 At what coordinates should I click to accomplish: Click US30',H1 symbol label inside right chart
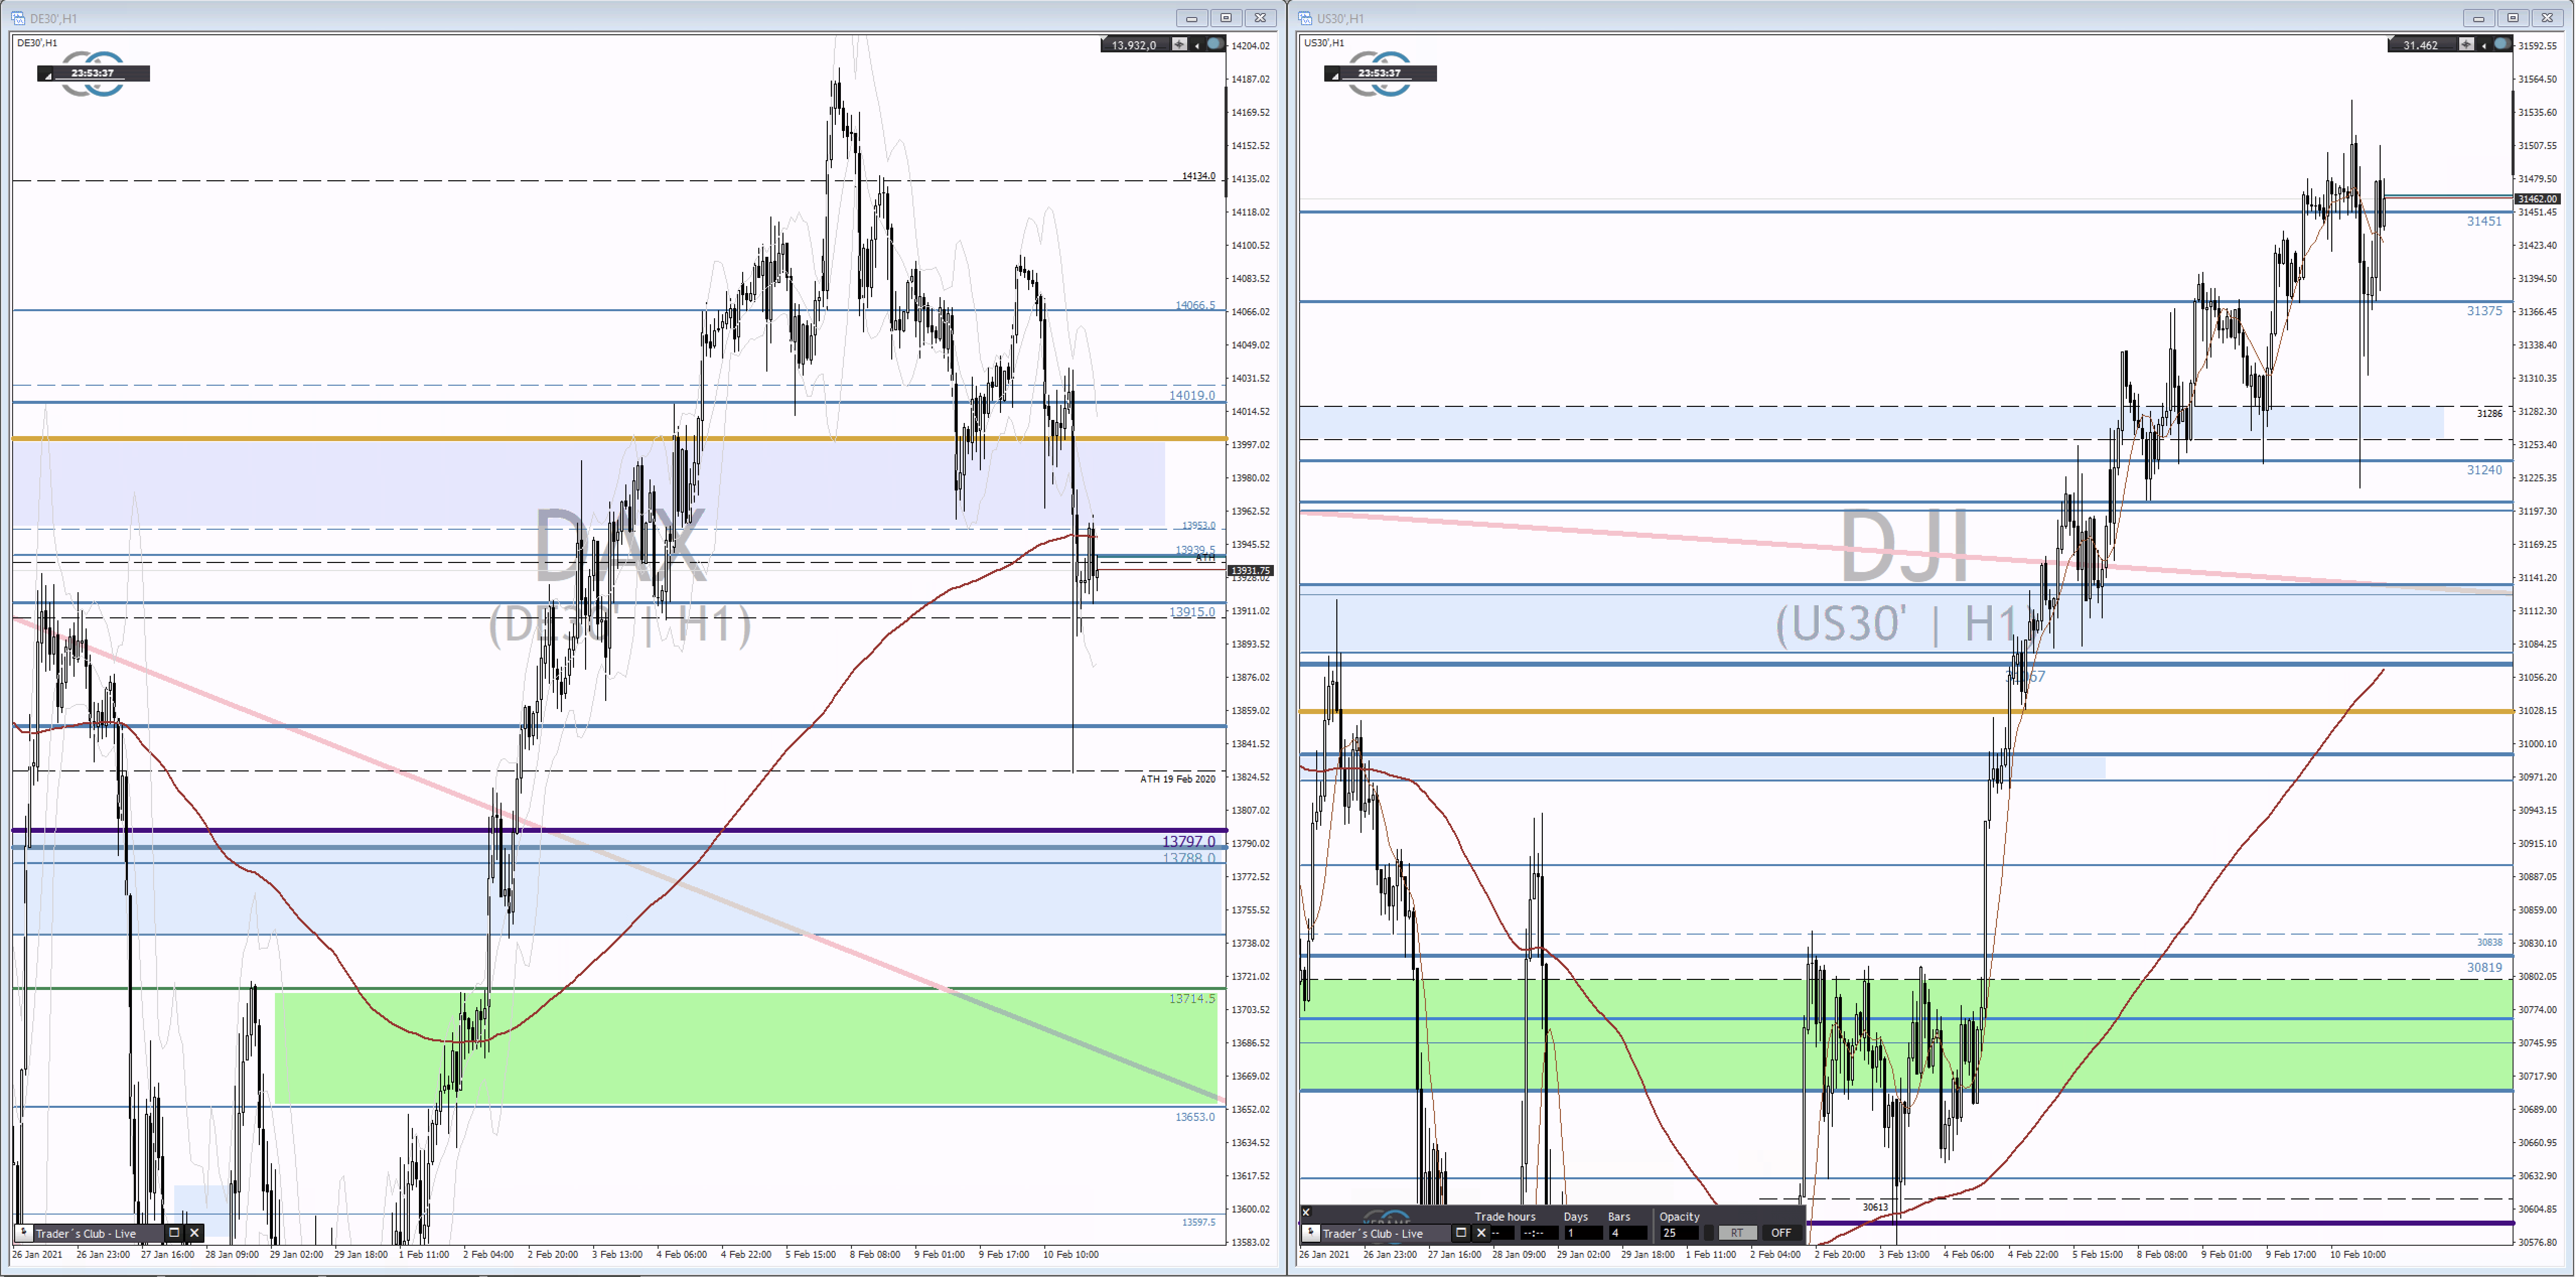[x=1324, y=43]
